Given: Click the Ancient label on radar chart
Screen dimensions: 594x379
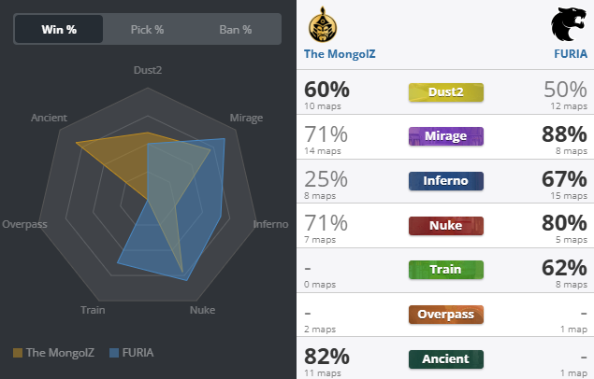Looking at the screenshot, I should pos(48,118).
